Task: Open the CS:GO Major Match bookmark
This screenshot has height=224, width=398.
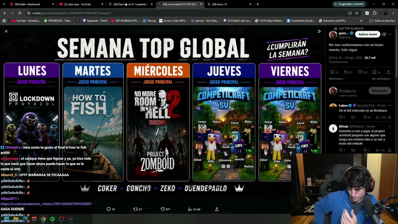Action: click(x=269, y=21)
